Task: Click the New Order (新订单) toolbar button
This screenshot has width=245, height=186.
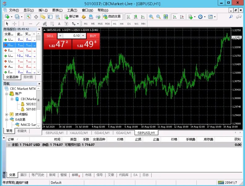Action: coord(71,17)
